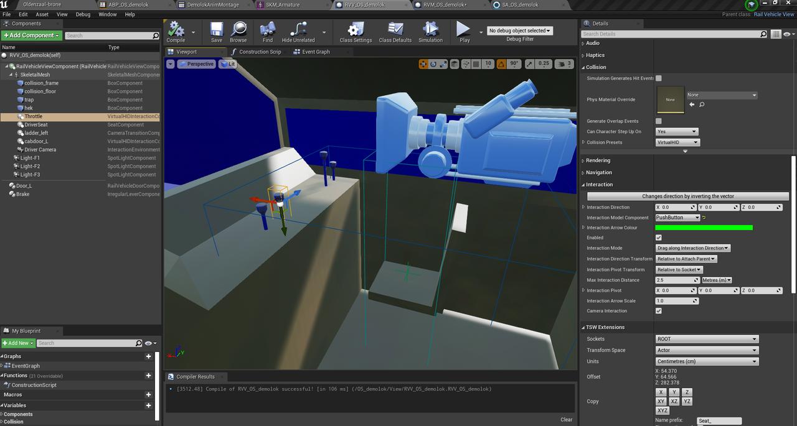This screenshot has height=426, width=797.
Task: Compile the blueprint with the Compile button
Action: pos(176,32)
